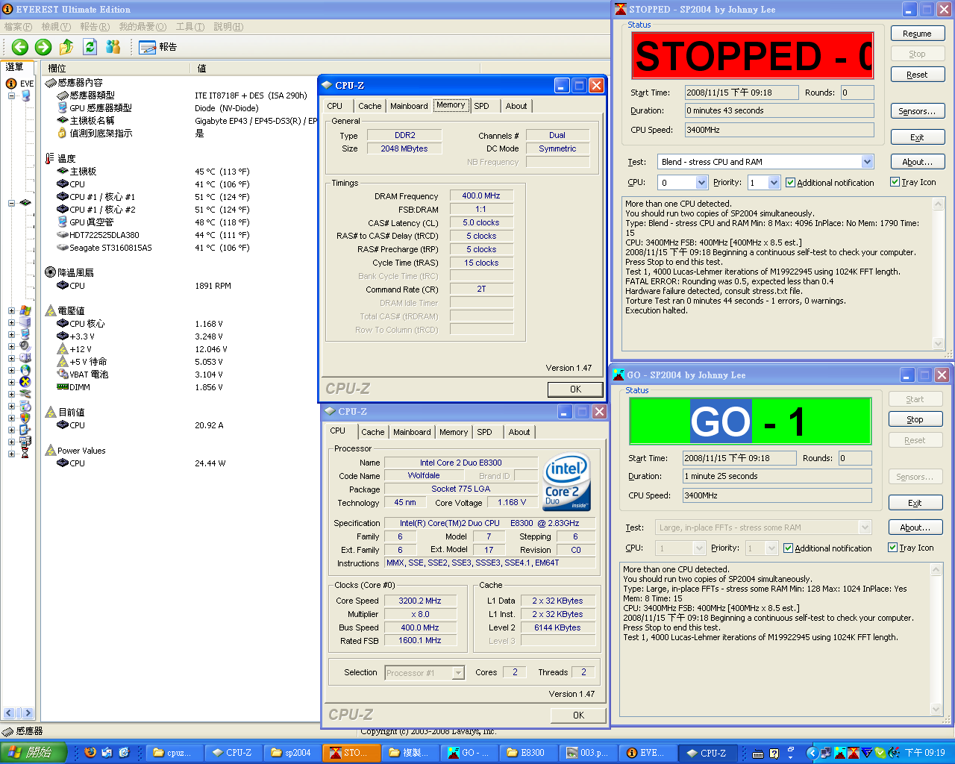Viewport: 955px width, 764px height.
Task: Click the folder Up icon in EVEREST toolbar
Action: [66, 47]
